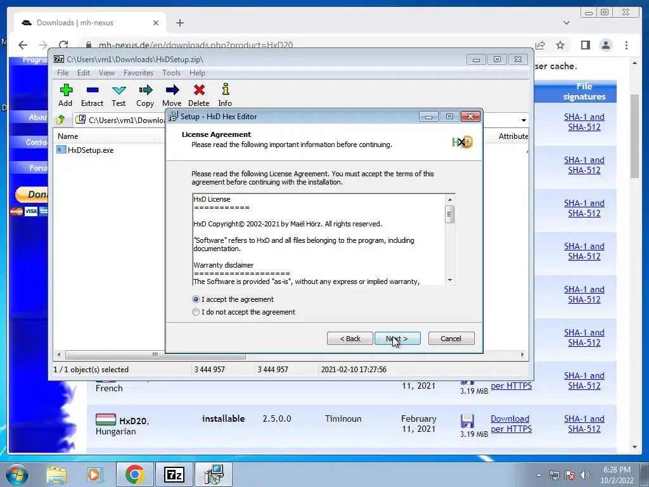Click '2021-02-10 17:27:56' in status bar
This screenshot has width=649, height=487.
[x=354, y=370]
